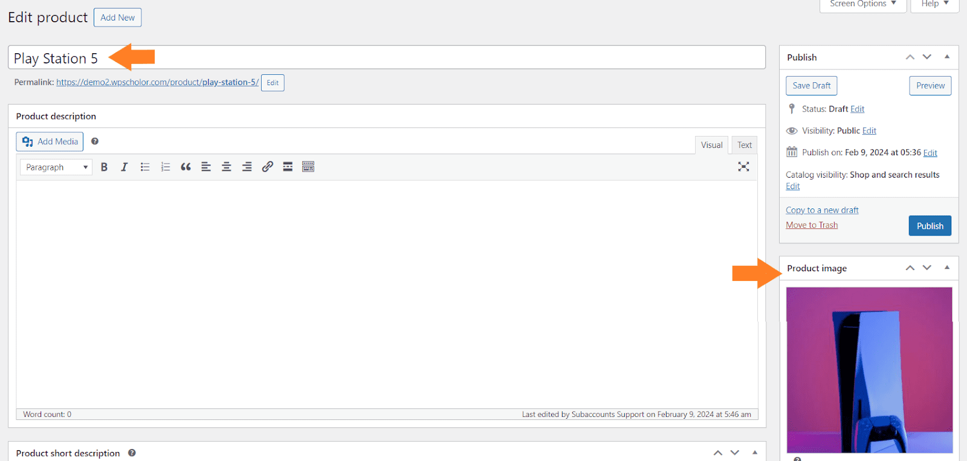Click the blue Publish button
The height and width of the screenshot is (461, 967).
pyautogui.click(x=930, y=226)
